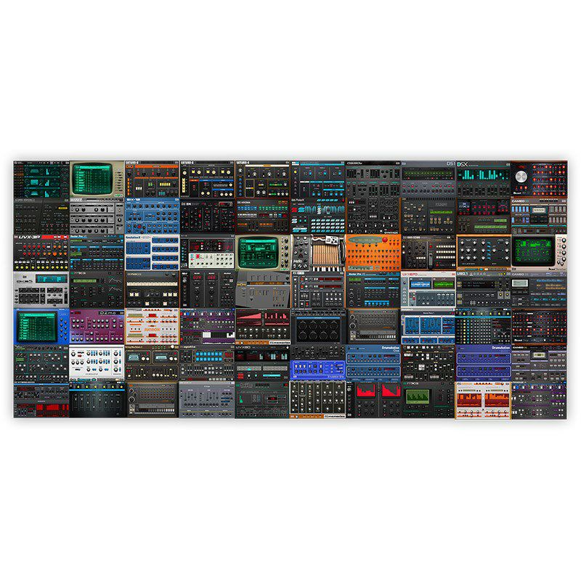Select thumbnail with silver dial and red LEDs
Viewport: 581px width, 581px height.
click(539, 179)
